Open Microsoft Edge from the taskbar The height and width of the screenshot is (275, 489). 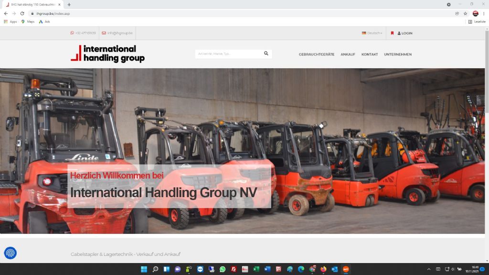coord(301,269)
